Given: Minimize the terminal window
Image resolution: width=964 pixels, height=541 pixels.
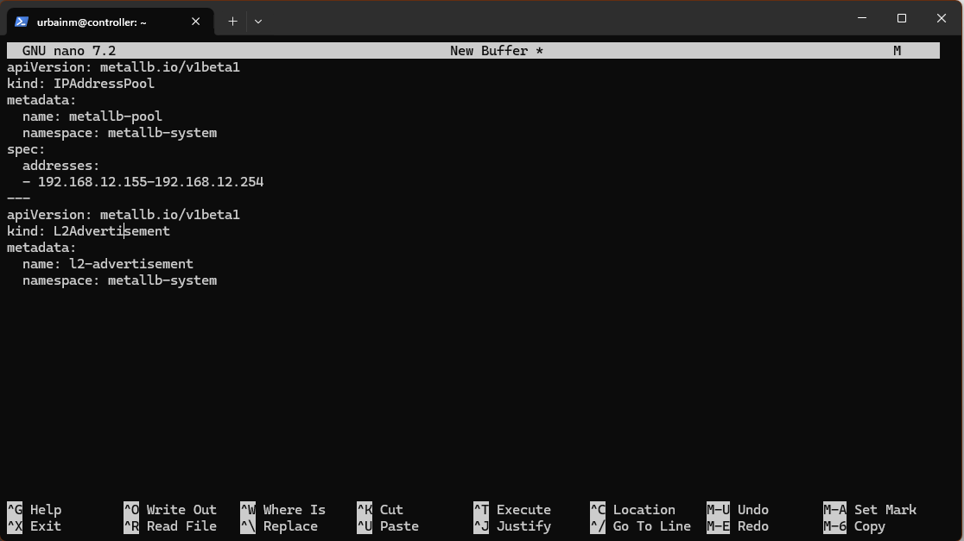Looking at the screenshot, I should [862, 18].
